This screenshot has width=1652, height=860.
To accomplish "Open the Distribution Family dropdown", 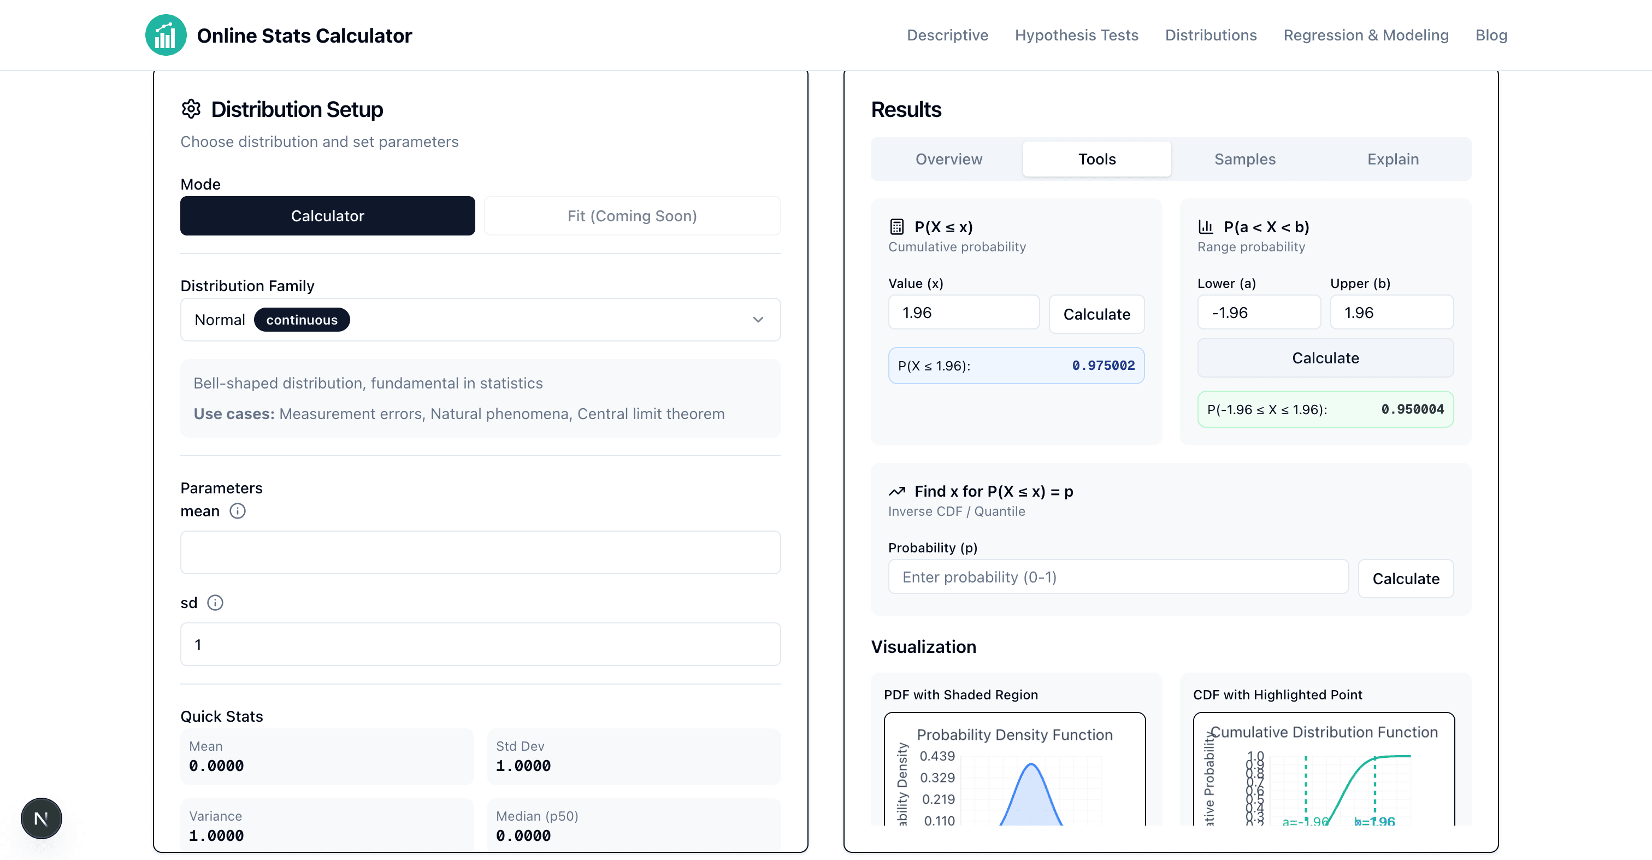I will (480, 320).
